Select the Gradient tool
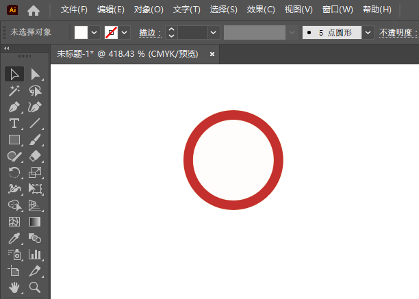The image size is (419, 299). [35, 222]
